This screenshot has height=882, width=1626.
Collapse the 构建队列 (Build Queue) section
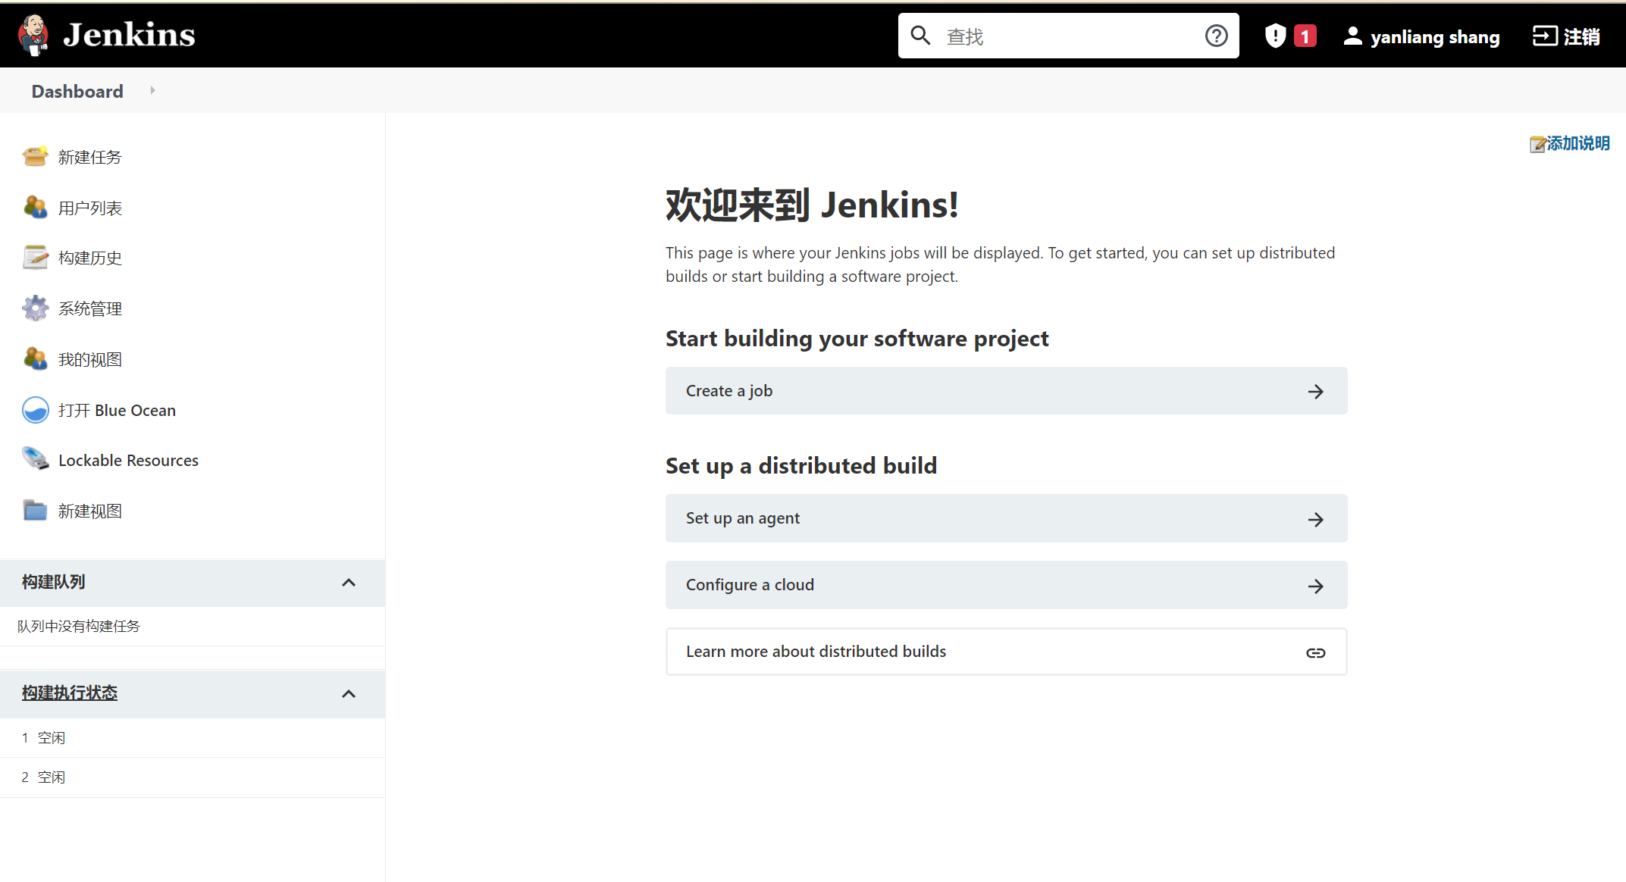pyautogui.click(x=349, y=580)
